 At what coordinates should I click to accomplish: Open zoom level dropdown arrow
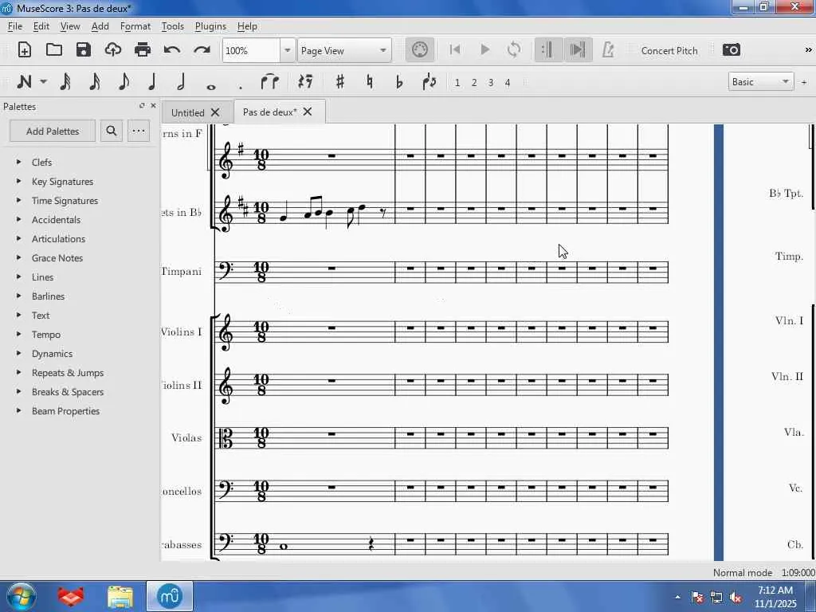point(287,50)
